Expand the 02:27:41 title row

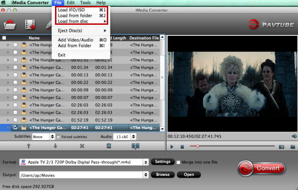[x=8, y=128]
